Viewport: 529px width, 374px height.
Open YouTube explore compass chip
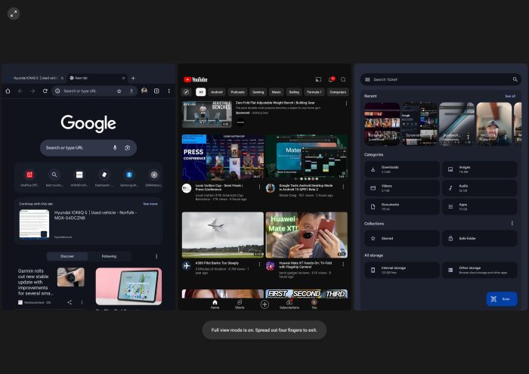187,92
